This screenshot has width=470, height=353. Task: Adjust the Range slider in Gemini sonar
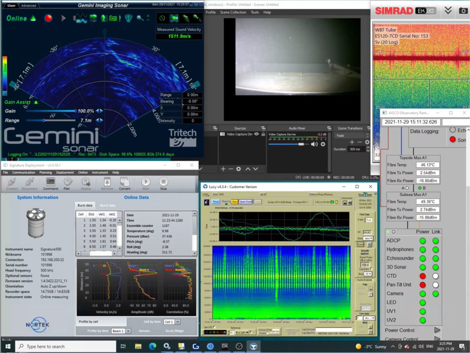(51, 120)
